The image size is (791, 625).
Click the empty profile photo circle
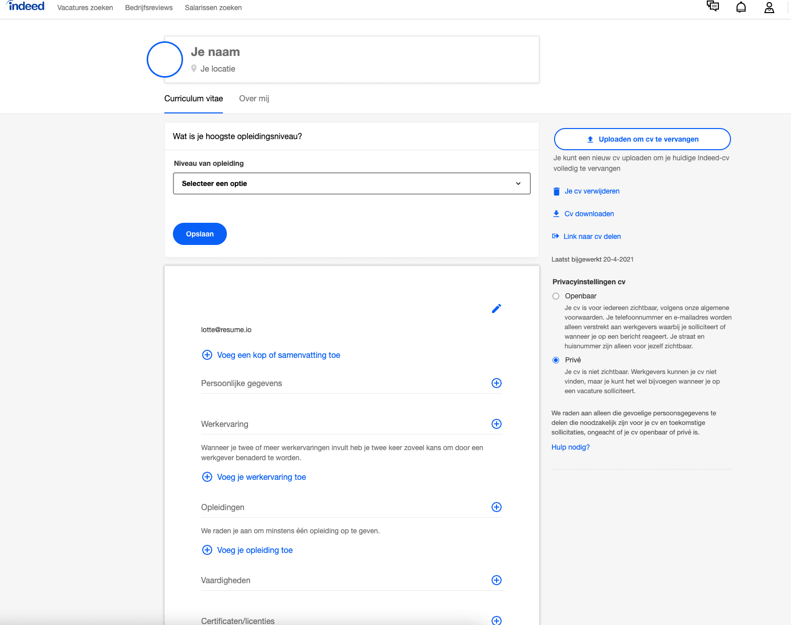(165, 59)
